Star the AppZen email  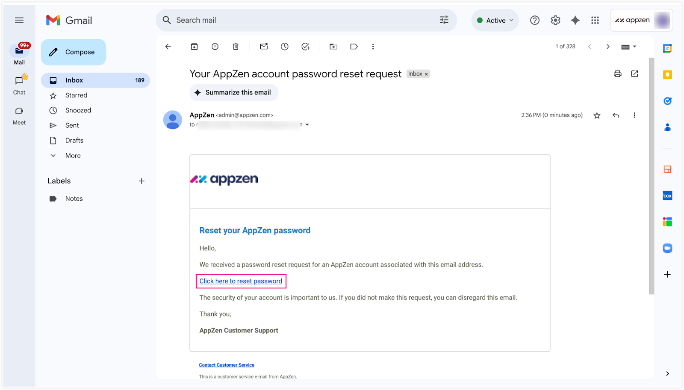pos(597,115)
